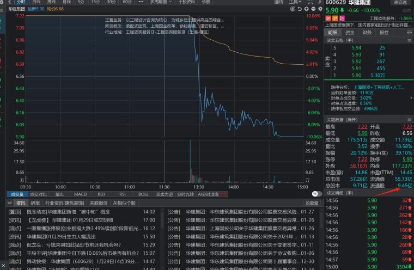414x270 pixels.
Task: Expand the 关键数据 (展开) section
Action: click(x=342, y=119)
